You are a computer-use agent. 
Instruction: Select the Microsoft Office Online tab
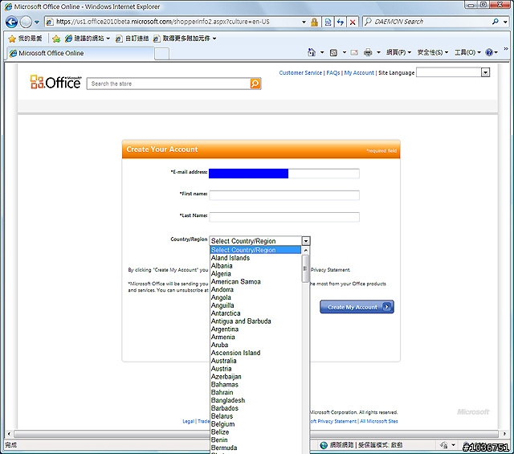tap(80, 53)
